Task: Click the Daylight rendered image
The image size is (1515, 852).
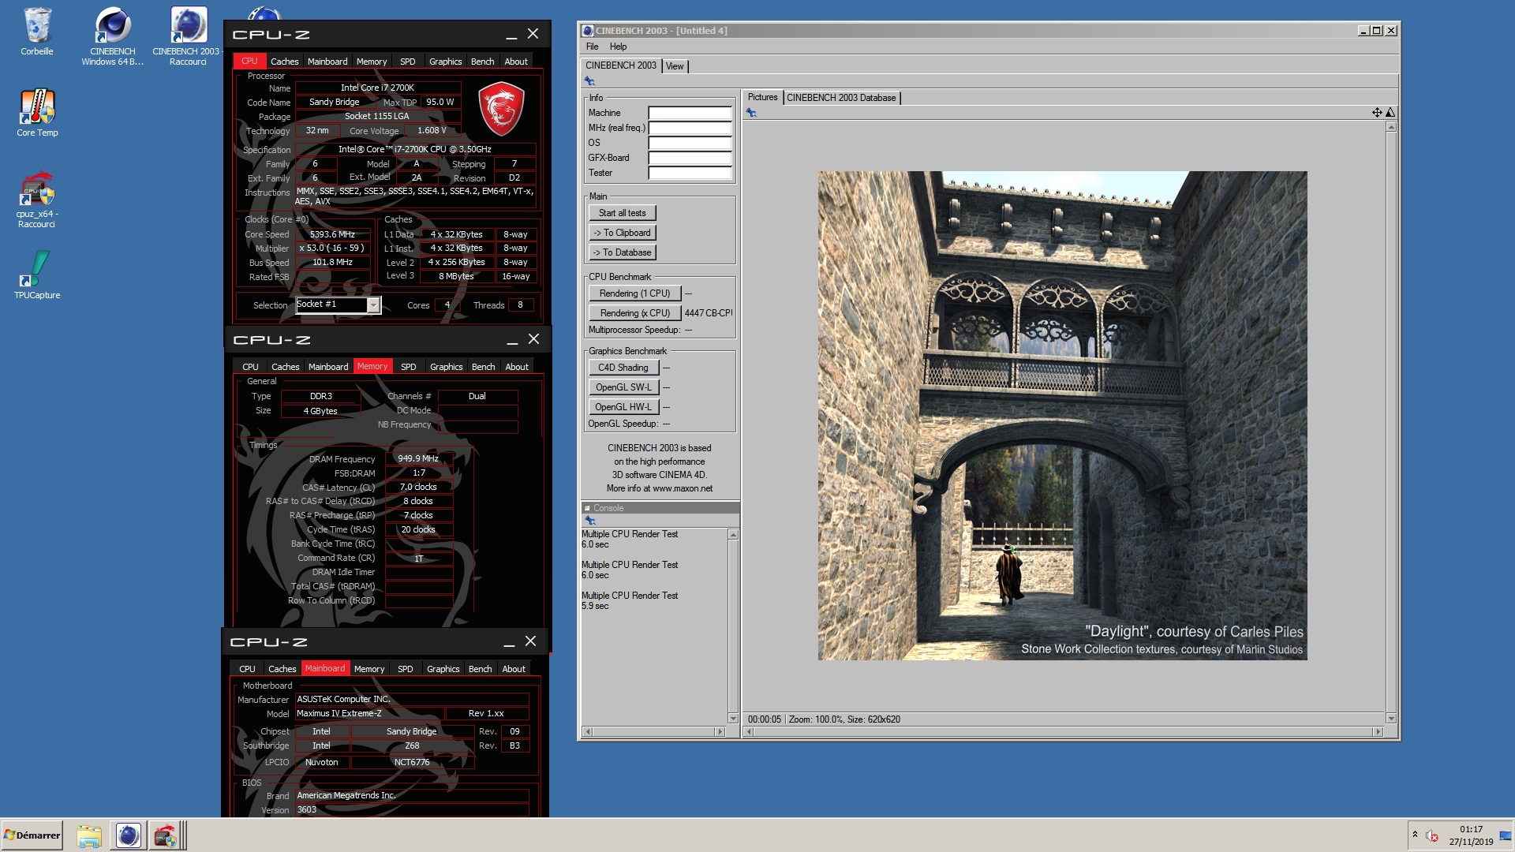Action: coord(1062,416)
